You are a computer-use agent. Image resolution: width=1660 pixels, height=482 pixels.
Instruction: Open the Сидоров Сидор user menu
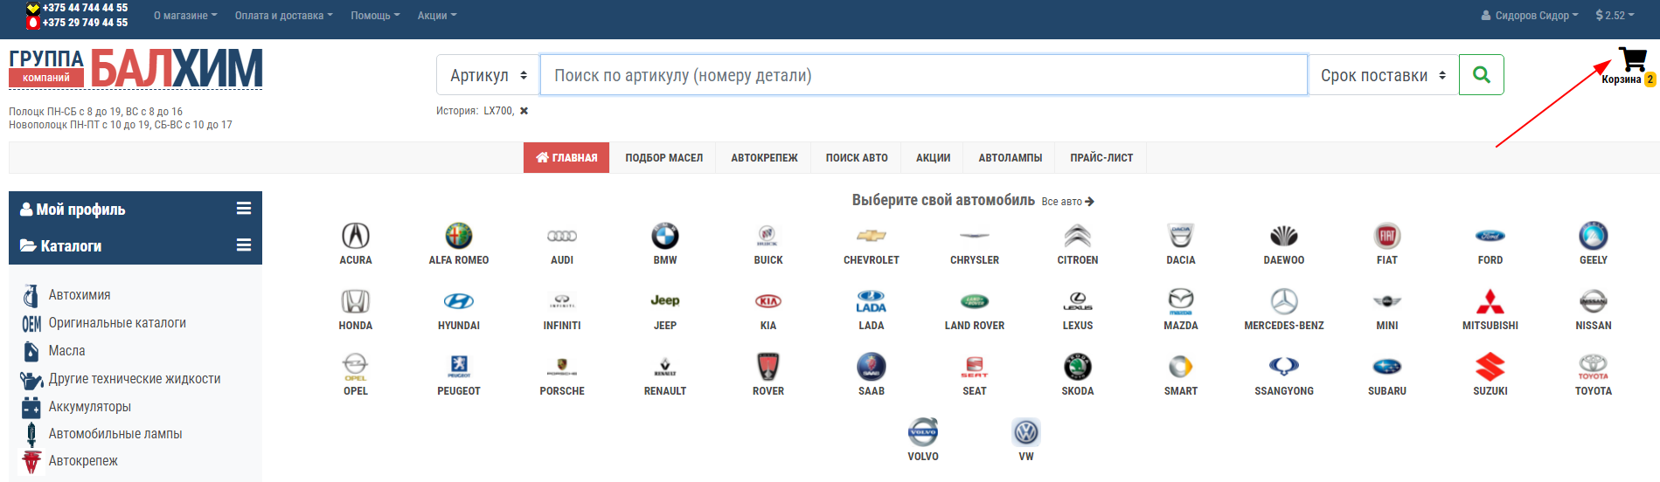point(1531,16)
